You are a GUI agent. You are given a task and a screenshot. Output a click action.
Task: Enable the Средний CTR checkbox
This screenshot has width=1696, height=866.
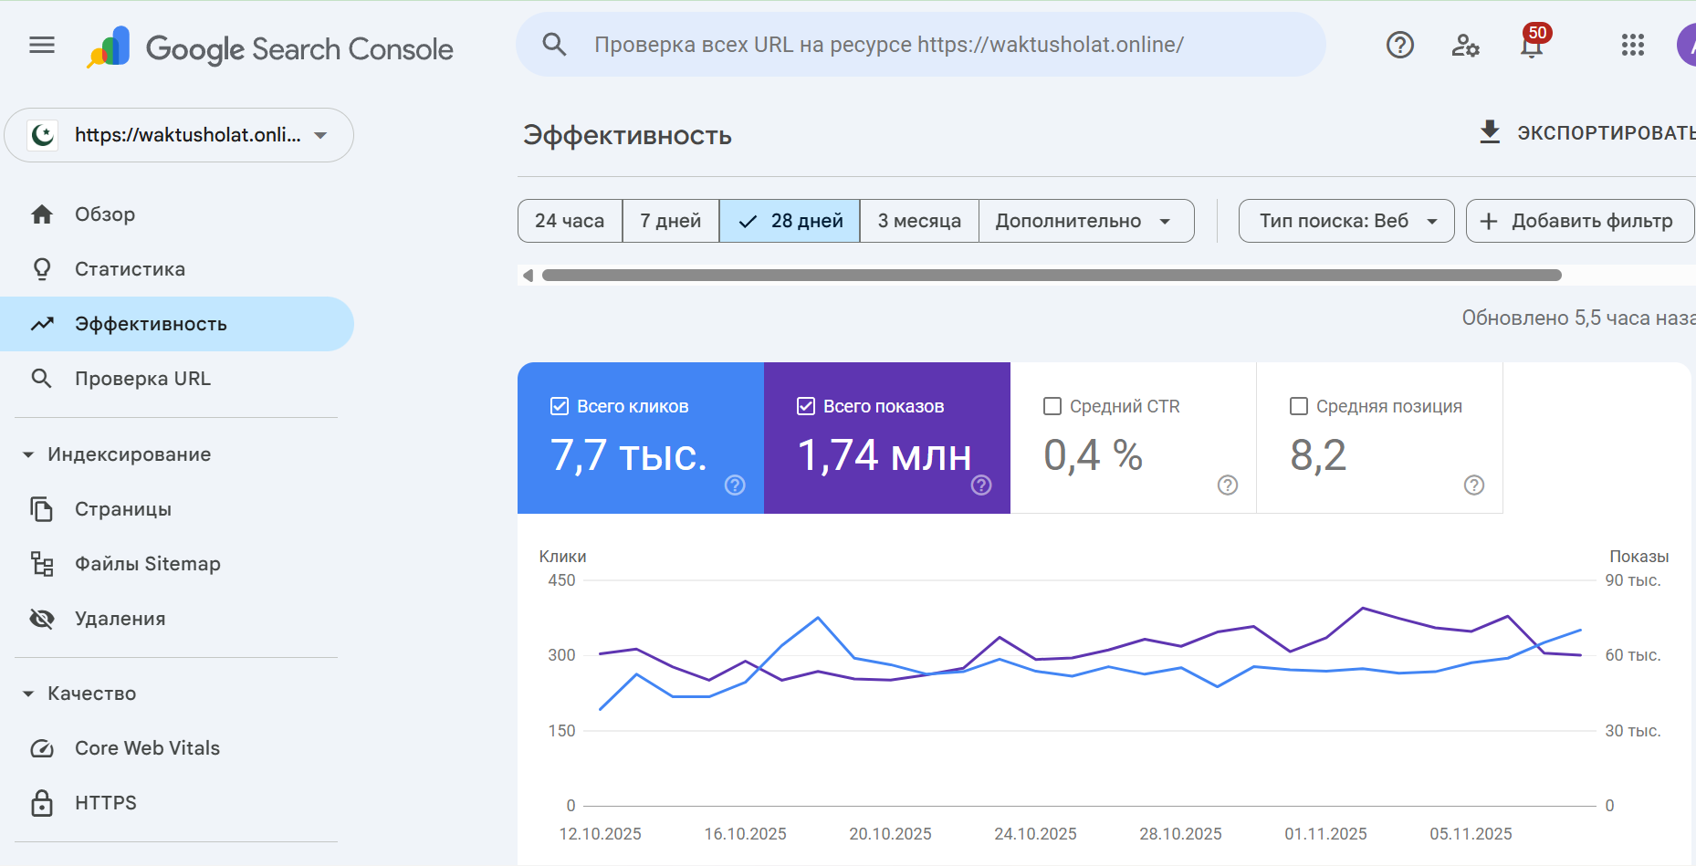click(1052, 406)
